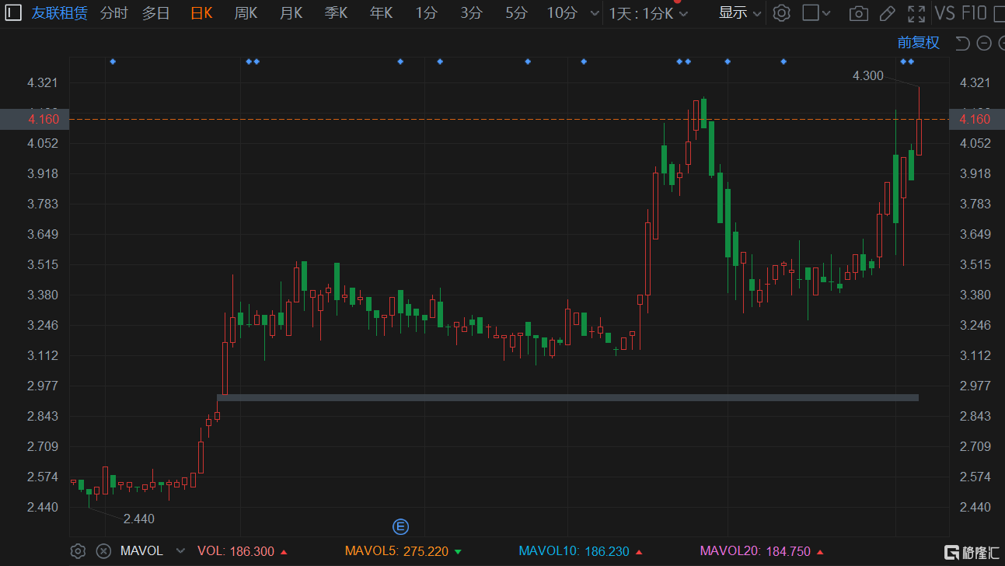Click the gray horizontal support line
This screenshot has height=566, width=1005.
pos(567,397)
